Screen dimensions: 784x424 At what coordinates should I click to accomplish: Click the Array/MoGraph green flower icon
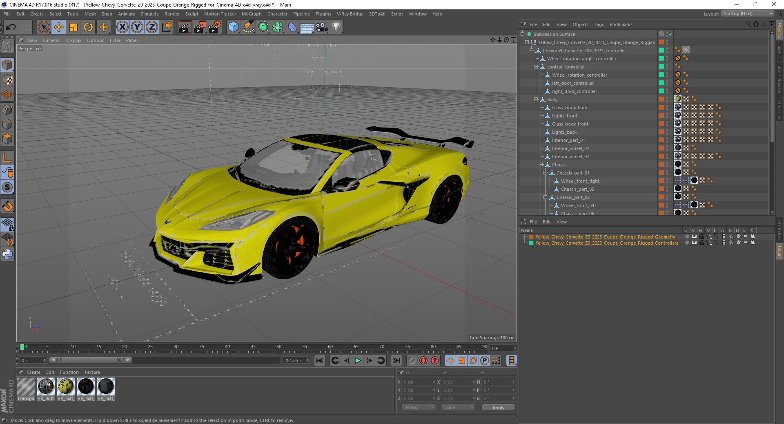(278, 27)
